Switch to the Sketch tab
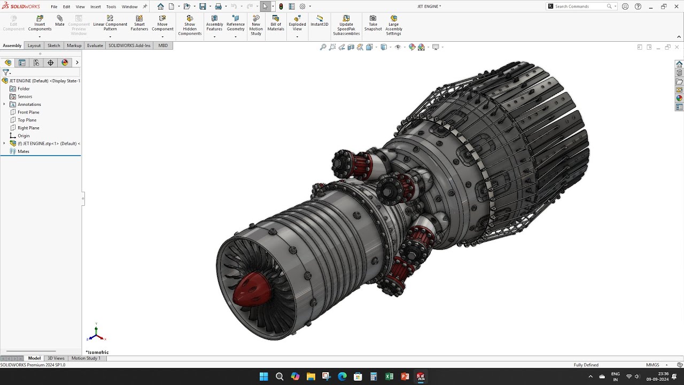This screenshot has height=385, width=684. pos(53,45)
